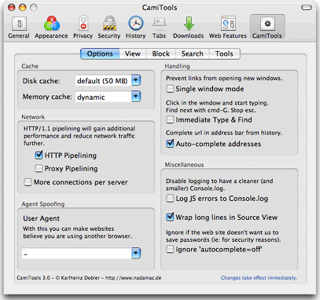Open the Security padlock pane
320x300 pixels.
point(109,27)
